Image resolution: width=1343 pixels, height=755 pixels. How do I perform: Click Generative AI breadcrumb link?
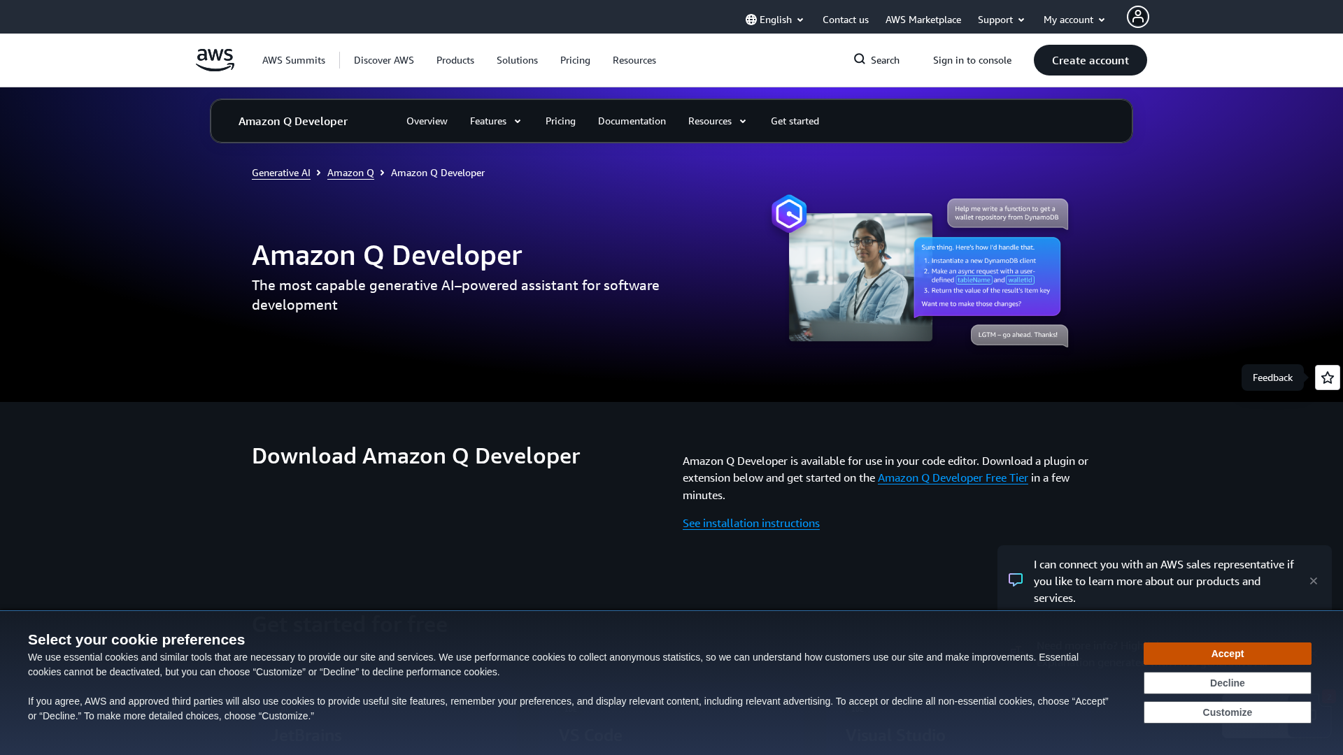tap(281, 173)
